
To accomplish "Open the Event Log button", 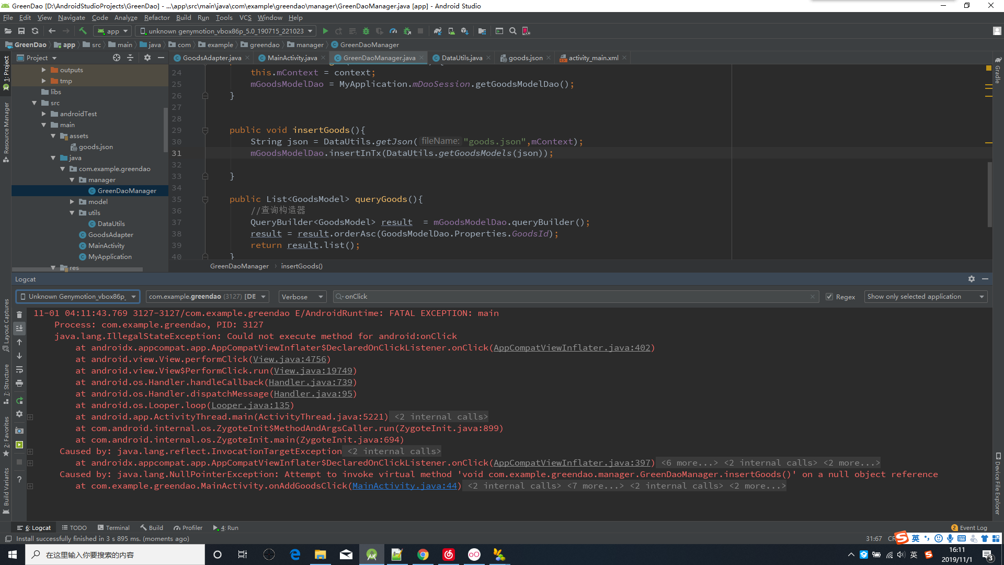I will 969,528.
